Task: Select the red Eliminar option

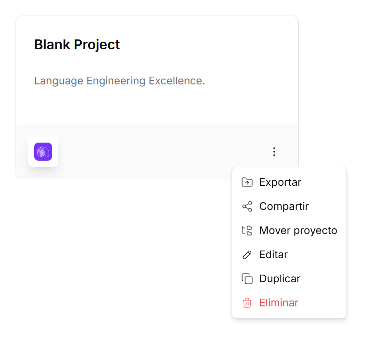Action: pos(279,303)
